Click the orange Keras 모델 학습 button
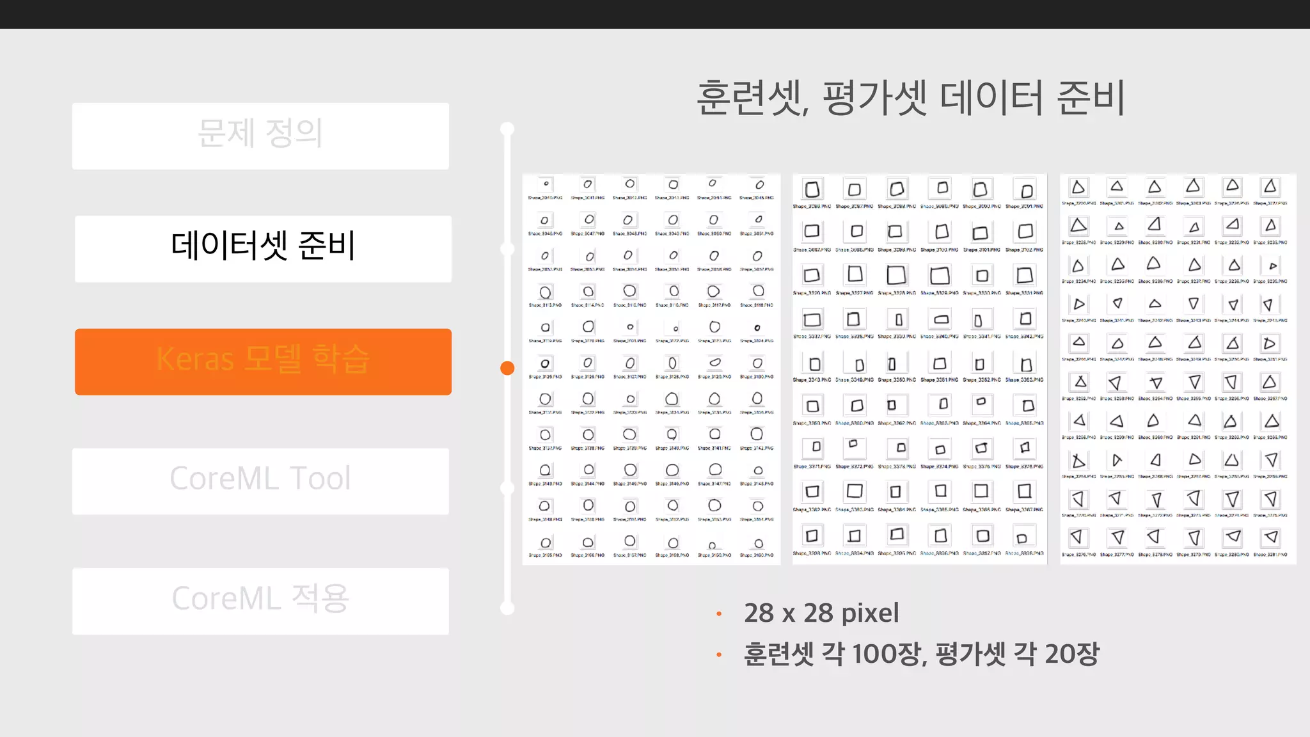Viewport: 1310px width, 737px height. tap(263, 361)
